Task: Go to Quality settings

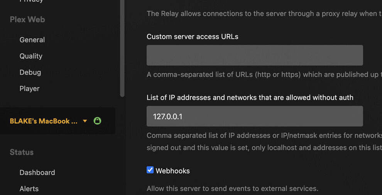Action: point(31,56)
